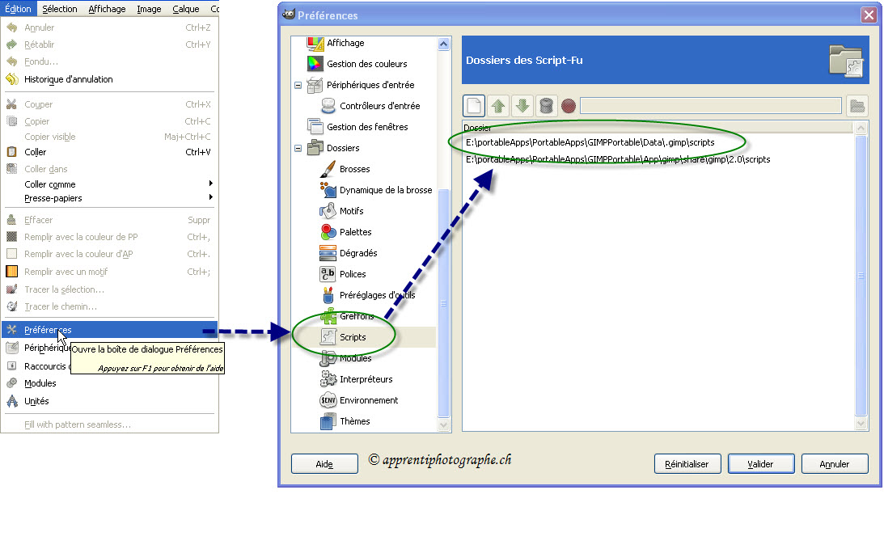This screenshot has height=549, width=884.
Task: Move selected folder up with green arrow
Action: coord(498,106)
